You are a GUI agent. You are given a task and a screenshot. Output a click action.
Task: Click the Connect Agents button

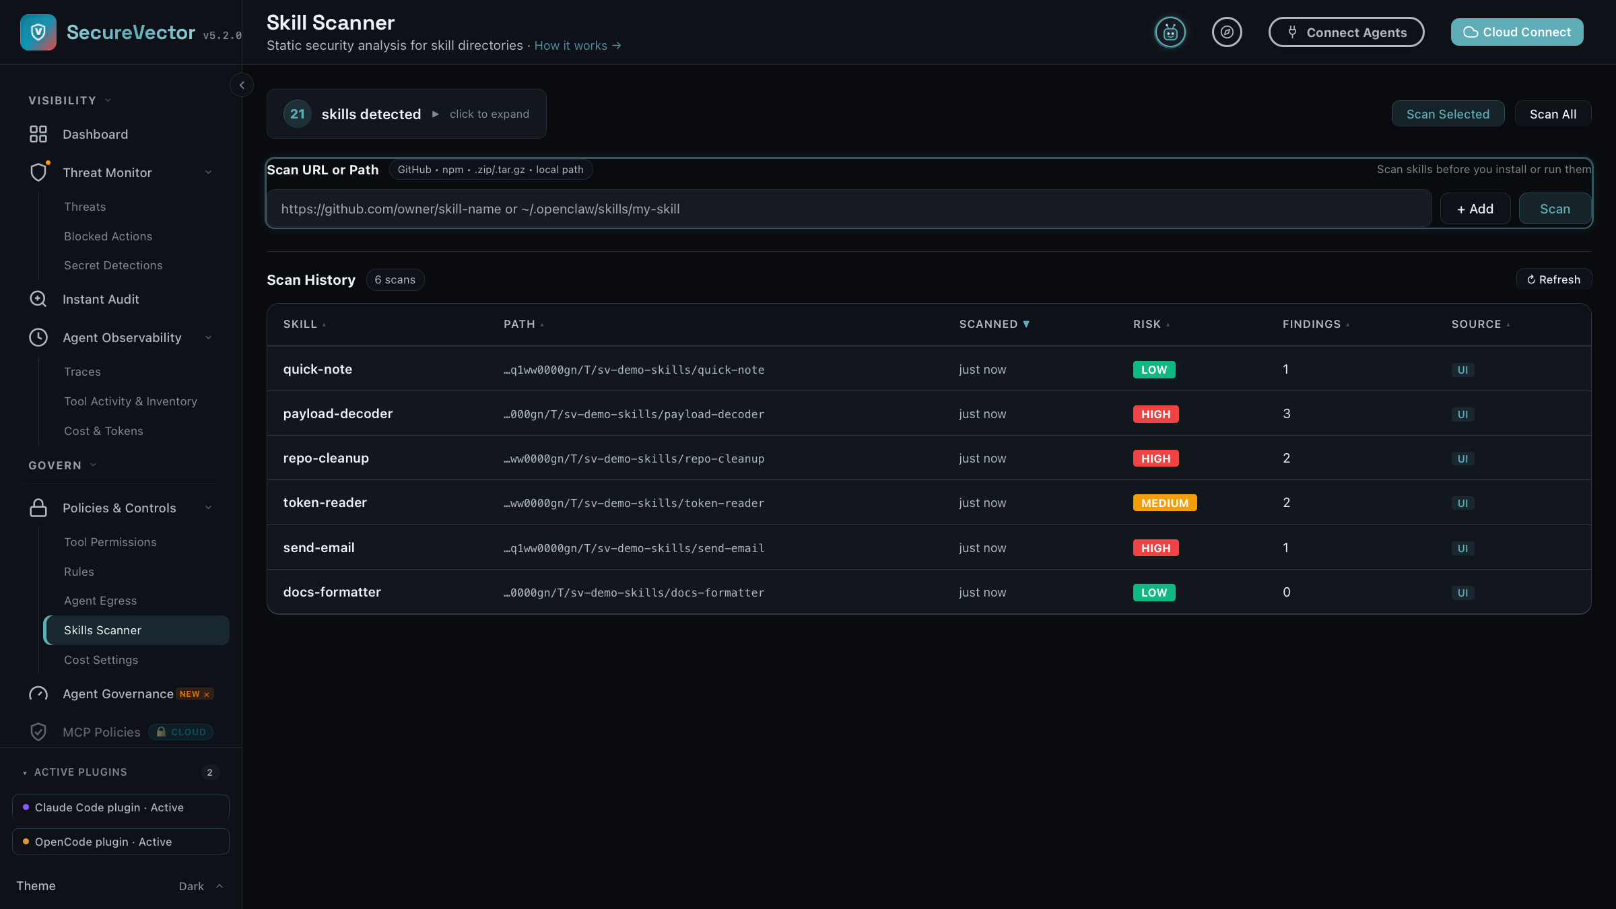tap(1346, 32)
